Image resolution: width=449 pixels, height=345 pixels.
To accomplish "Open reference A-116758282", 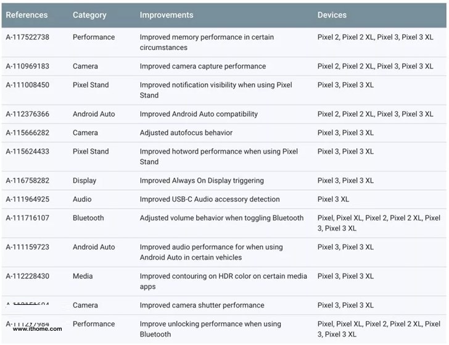I will [x=28, y=181].
